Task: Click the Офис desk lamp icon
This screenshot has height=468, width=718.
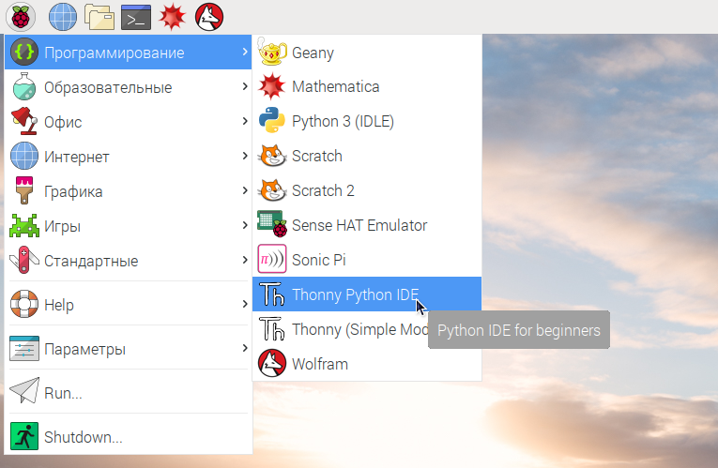Action: [x=24, y=121]
